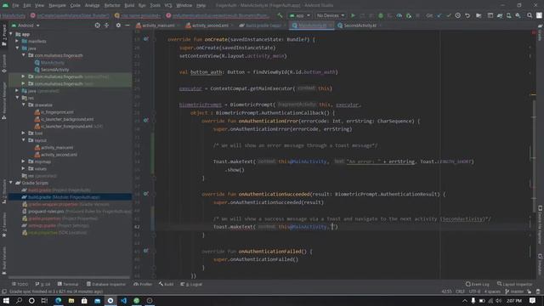Open Windows notification center icon

(533, 300)
